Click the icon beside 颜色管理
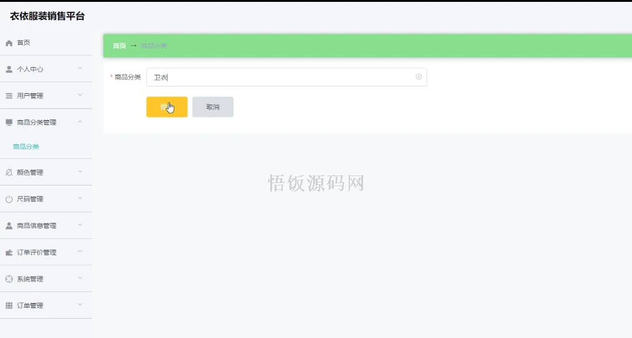 tap(9, 172)
